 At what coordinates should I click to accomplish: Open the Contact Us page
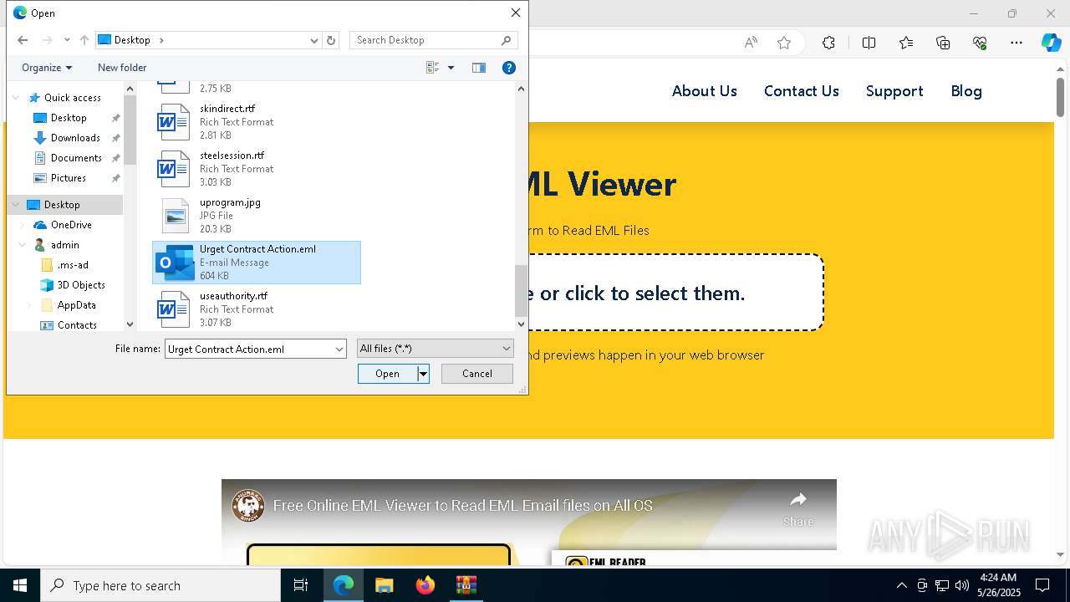pyautogui.click(x=802, y=91)
